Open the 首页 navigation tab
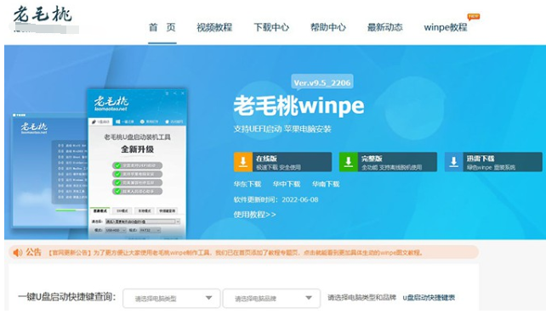The height and width of the screenshot is (314, 546). pyautogui.click(x=162, y=27)
